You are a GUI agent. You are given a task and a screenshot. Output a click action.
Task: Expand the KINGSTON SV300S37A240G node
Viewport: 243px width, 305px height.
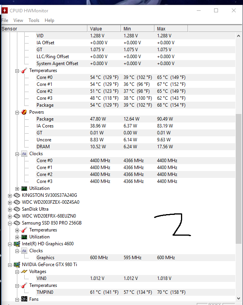pos(10,196)
